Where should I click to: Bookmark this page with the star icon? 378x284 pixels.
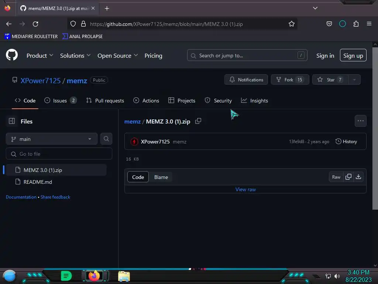292,24
